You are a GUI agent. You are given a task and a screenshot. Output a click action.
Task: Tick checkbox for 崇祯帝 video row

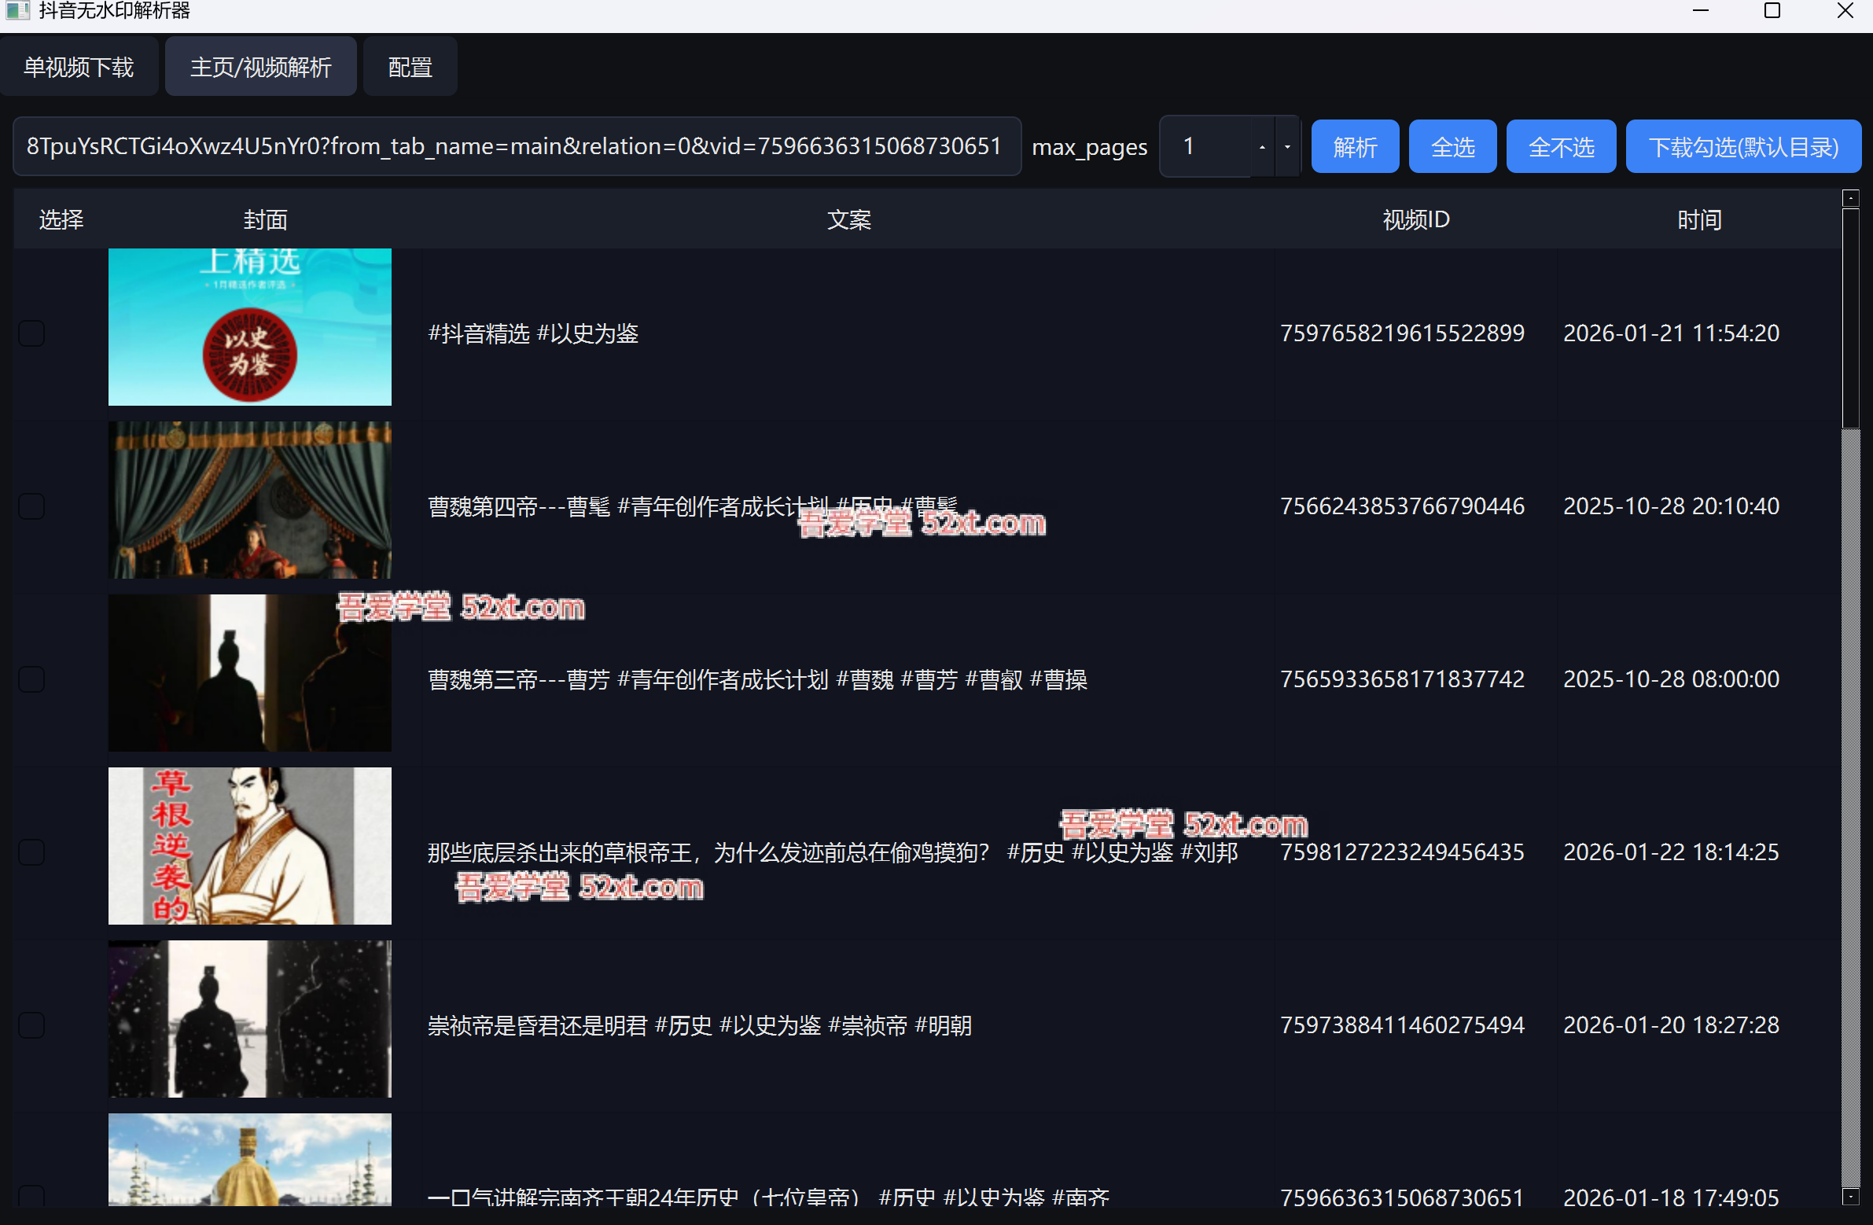pos(31,1025)
